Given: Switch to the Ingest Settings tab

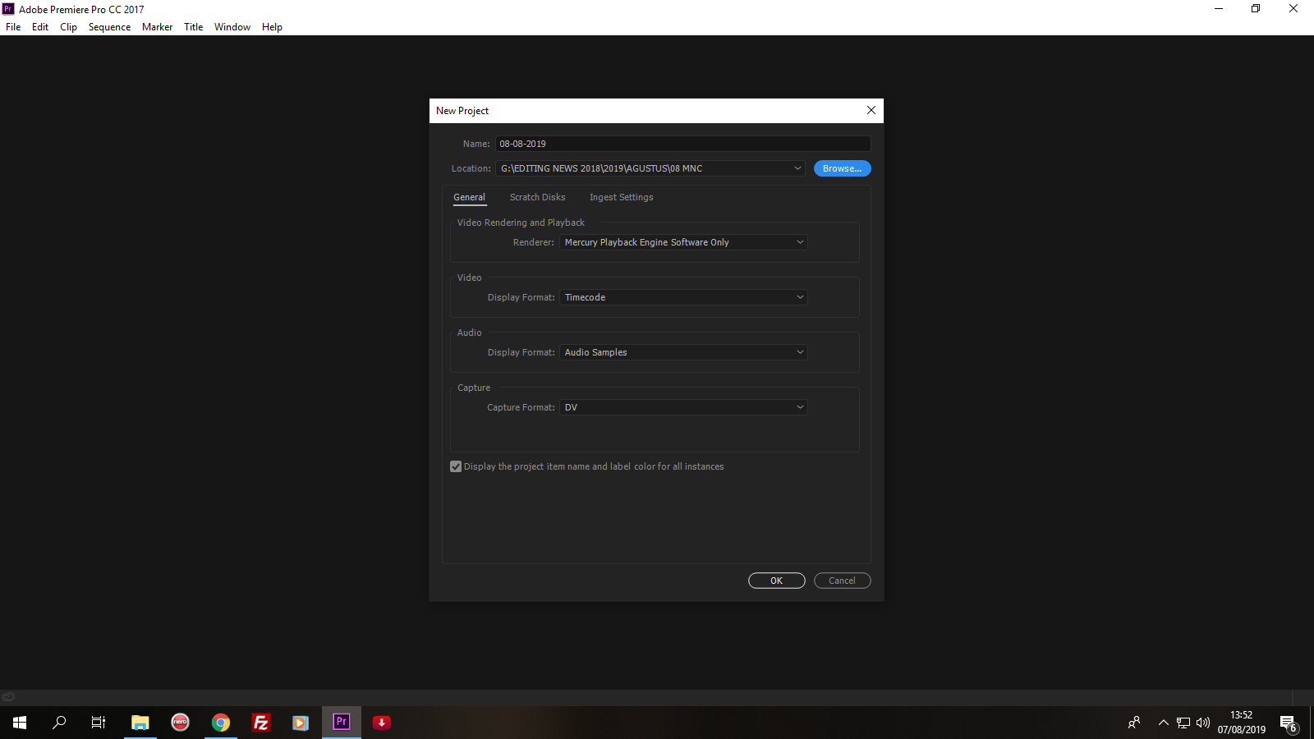Looking at the screenshot, I should click(x=621, y=197).
